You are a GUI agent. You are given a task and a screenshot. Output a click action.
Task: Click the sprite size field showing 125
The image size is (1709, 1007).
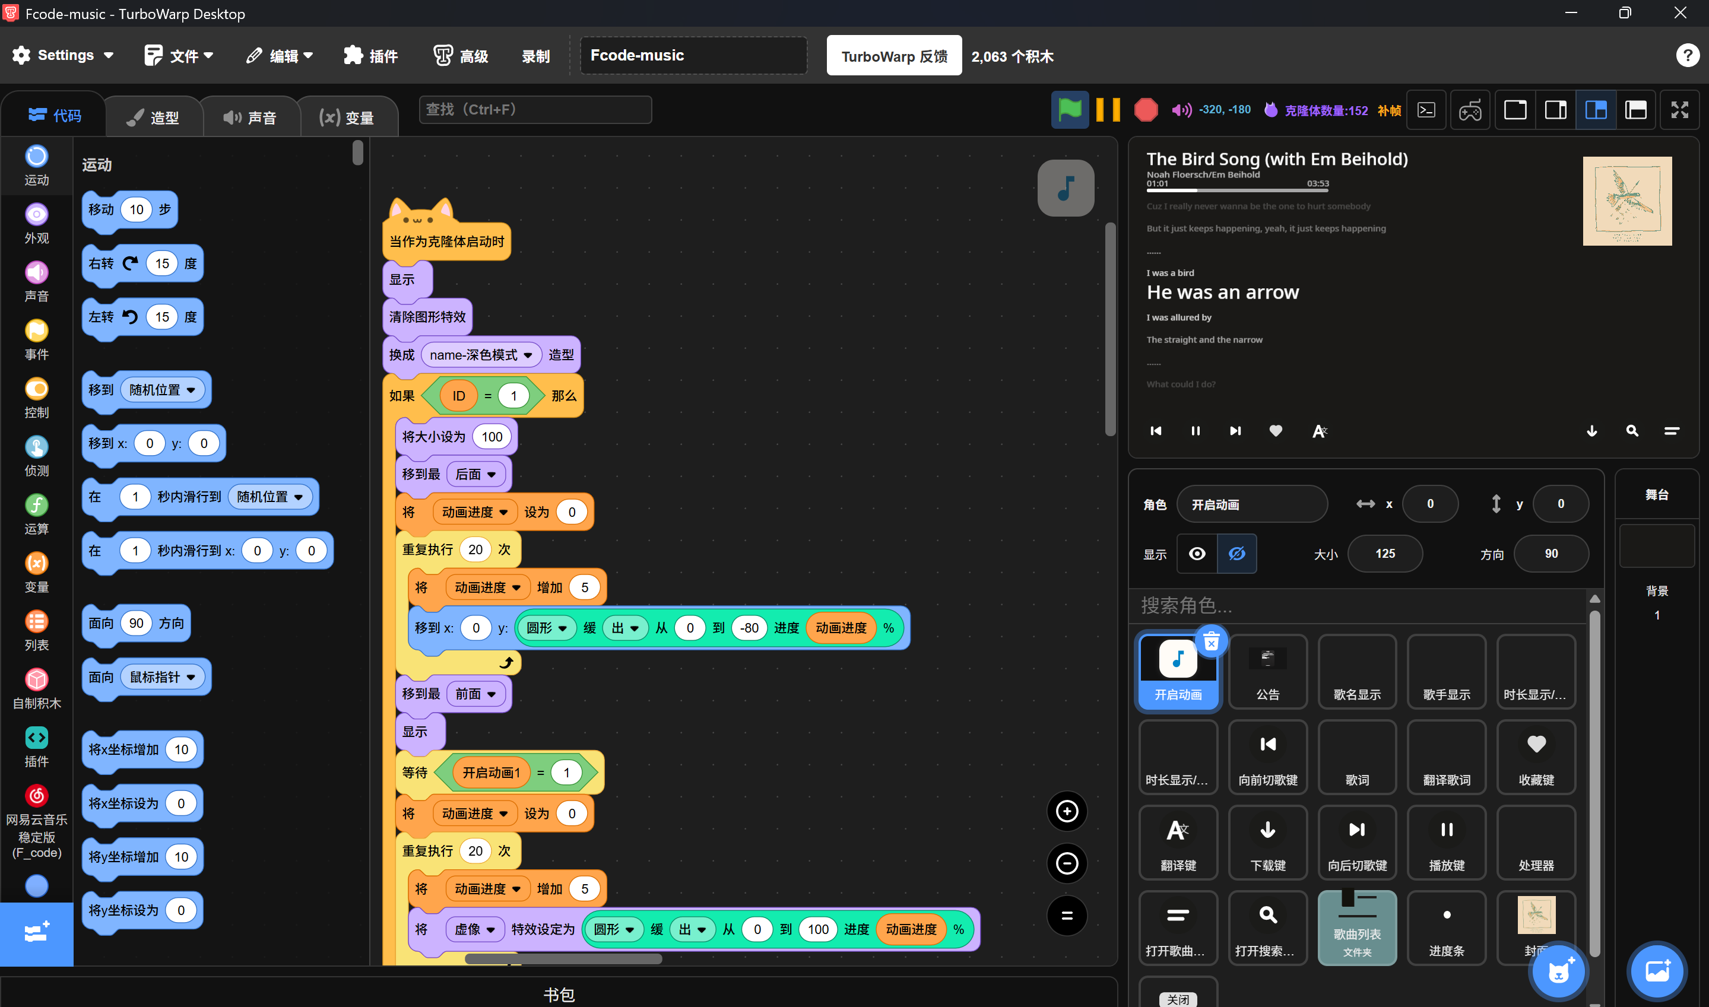point(1384,554)
